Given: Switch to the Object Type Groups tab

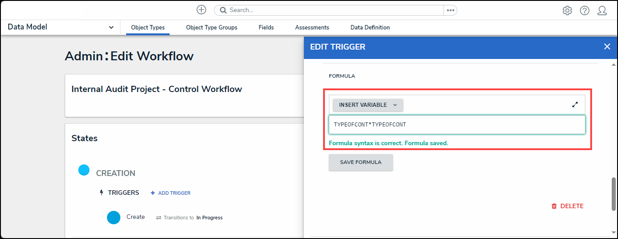Looking at the screenshot, I should pyautogui.click(x=212, y=28).
